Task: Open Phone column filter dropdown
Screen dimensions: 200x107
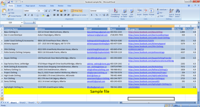Action: click(x=126, y=29)
